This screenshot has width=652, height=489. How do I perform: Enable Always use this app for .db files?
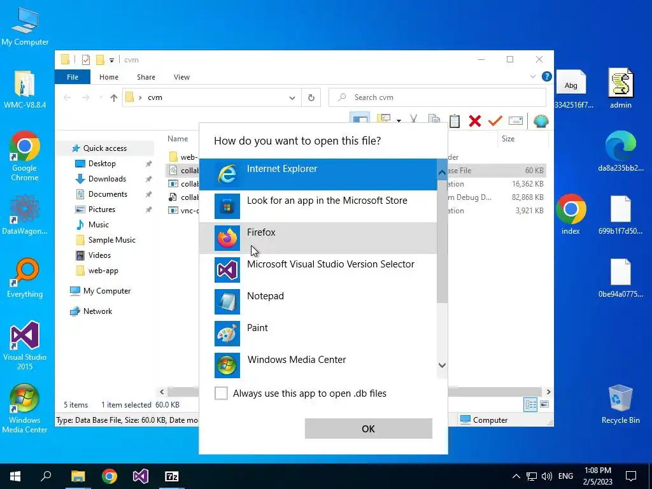coord(221,393)
